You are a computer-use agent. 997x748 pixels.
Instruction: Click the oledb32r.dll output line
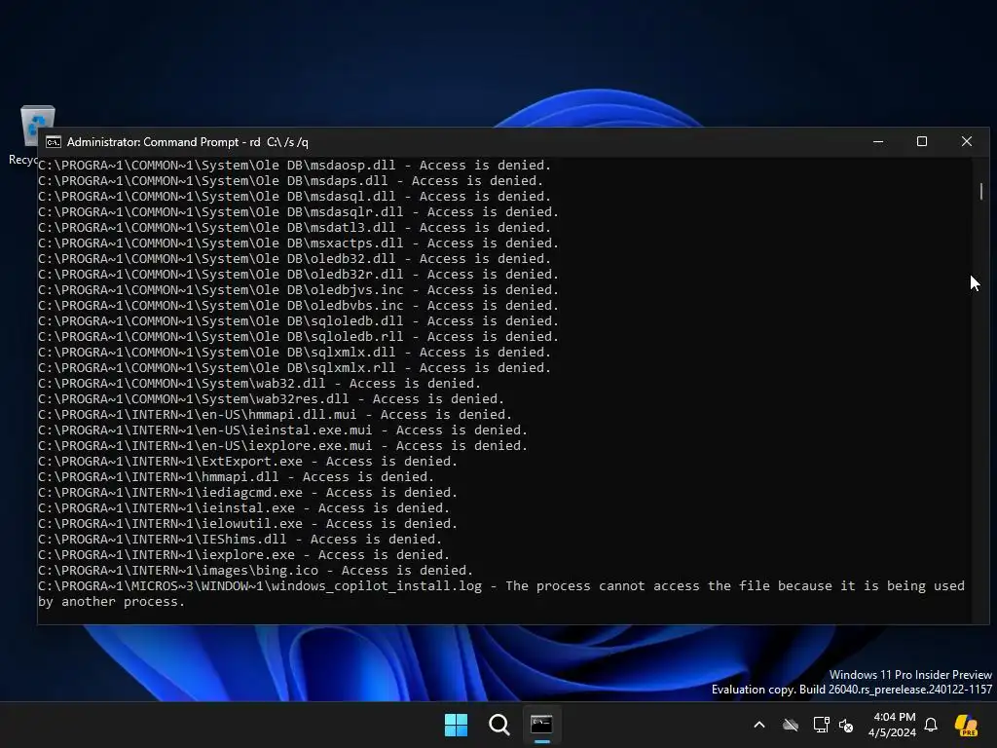click(x=298, y=274)
